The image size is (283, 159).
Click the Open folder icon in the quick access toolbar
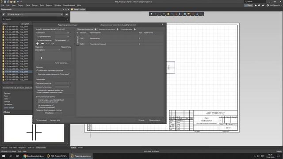(11, 2)
